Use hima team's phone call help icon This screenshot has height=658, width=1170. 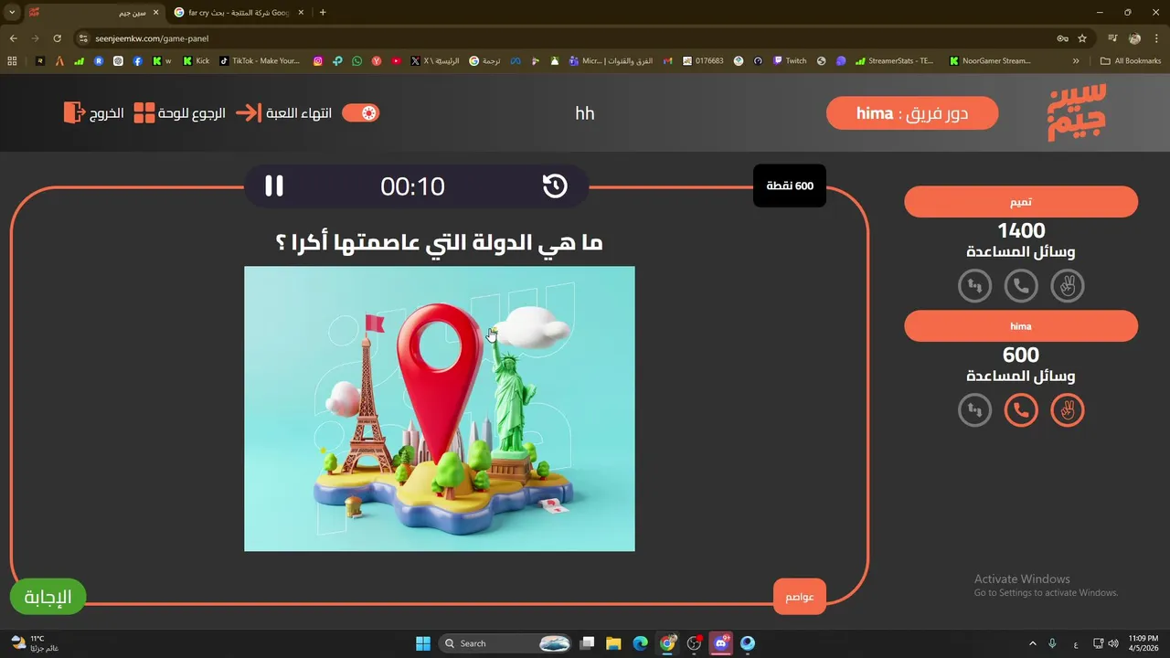[x=1021, y=410]
